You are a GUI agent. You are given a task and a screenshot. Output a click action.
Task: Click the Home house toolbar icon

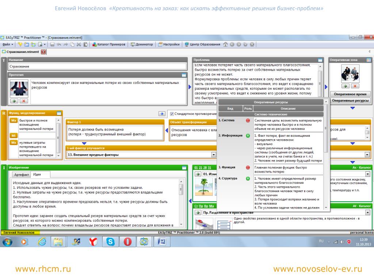225,44
